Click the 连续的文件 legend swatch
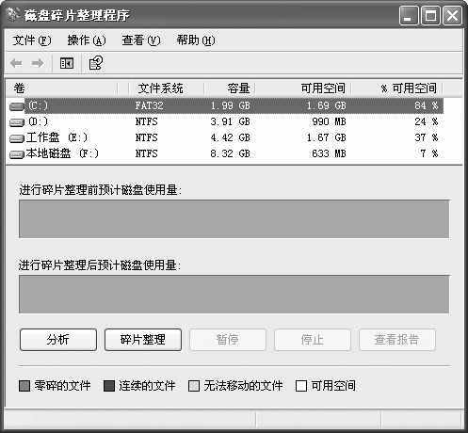Viewport: 468px width, 433px height. coord(109,386)
